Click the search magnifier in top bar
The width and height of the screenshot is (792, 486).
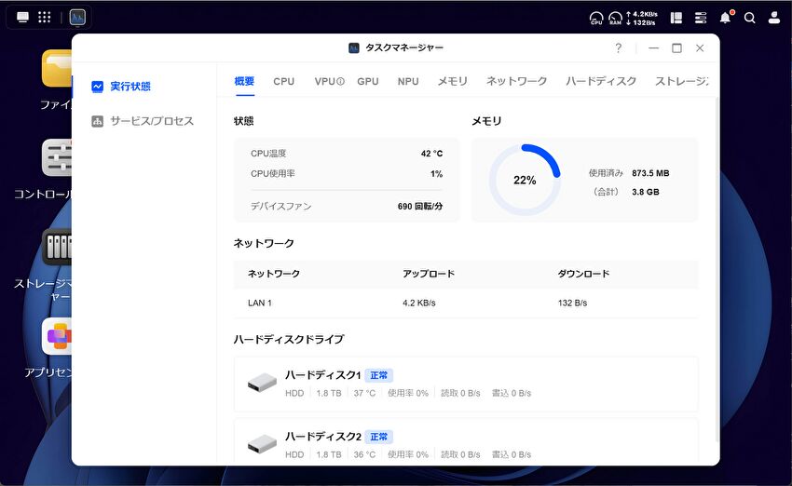coord(749,18)
